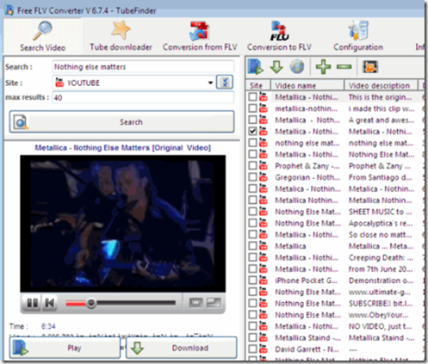The image size is (428, 364).
Task: Click the Play button
Action: pos(65,348)
